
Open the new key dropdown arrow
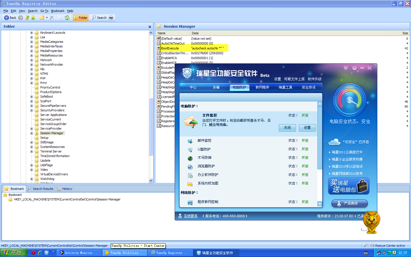(x=47, y=18)
